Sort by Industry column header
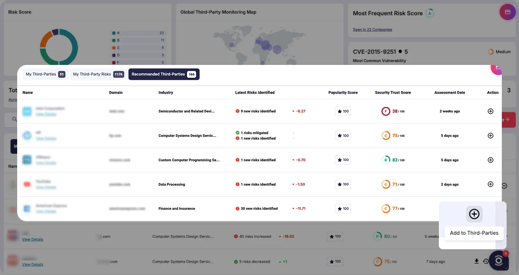The image size is (519, 275). [166, 93]
